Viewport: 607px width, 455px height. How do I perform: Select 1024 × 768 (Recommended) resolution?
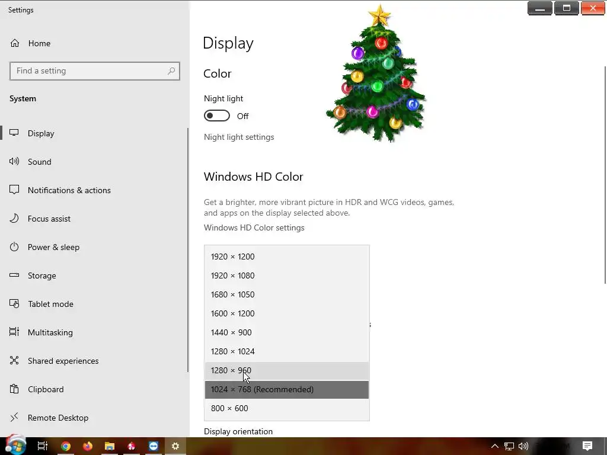287,389
